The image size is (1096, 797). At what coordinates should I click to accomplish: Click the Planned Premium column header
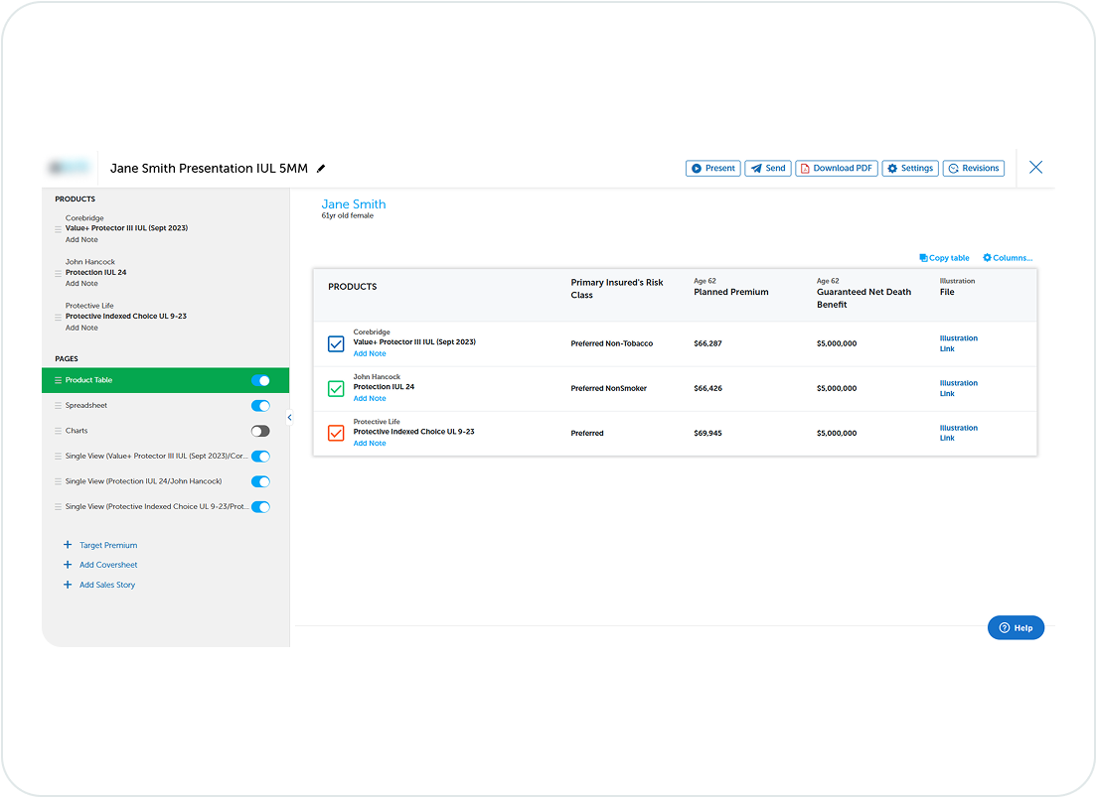coord(731,292)
